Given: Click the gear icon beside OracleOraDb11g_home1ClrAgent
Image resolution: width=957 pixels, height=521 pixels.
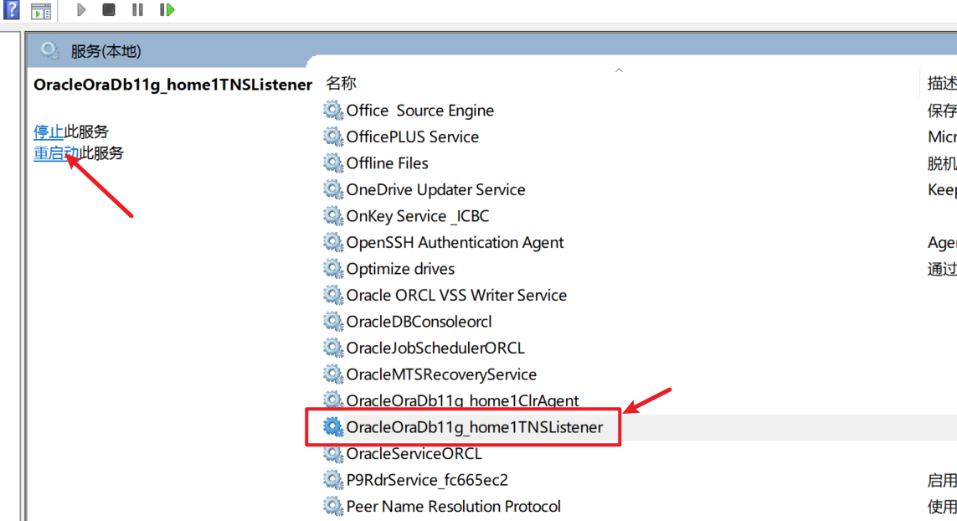Looking at the screenshot, I should coord(332,400).
